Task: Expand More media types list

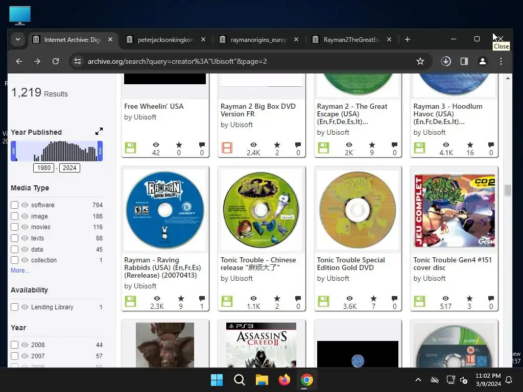Action: pyautogui.click(x=20, y=271)
